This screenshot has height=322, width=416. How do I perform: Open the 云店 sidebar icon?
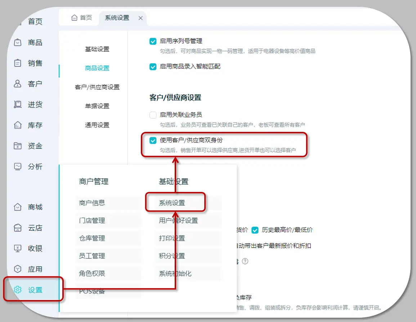pos(18,228)
